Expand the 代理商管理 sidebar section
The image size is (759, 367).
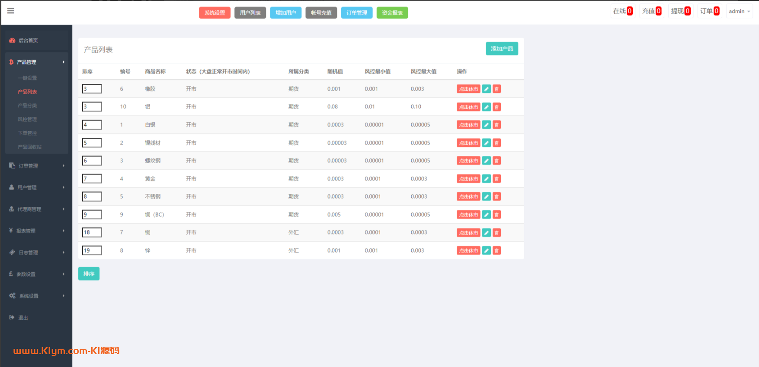pyautogui.click(x=37, y=209)
